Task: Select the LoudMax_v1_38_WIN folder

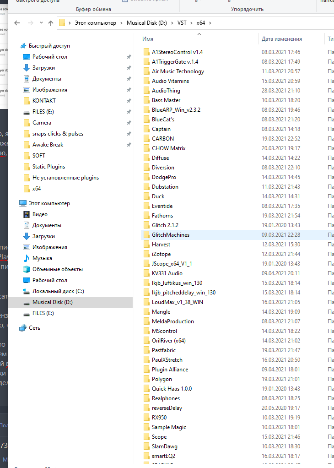Action: point(178,302)
